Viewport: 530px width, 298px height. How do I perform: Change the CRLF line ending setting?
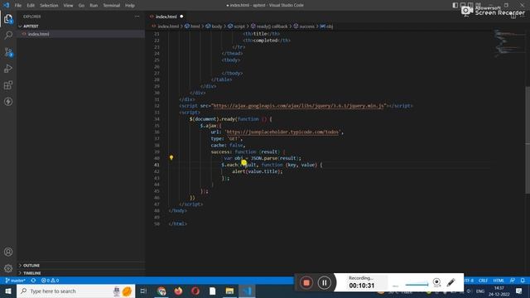pyautogui.click(x=483, y=281)
